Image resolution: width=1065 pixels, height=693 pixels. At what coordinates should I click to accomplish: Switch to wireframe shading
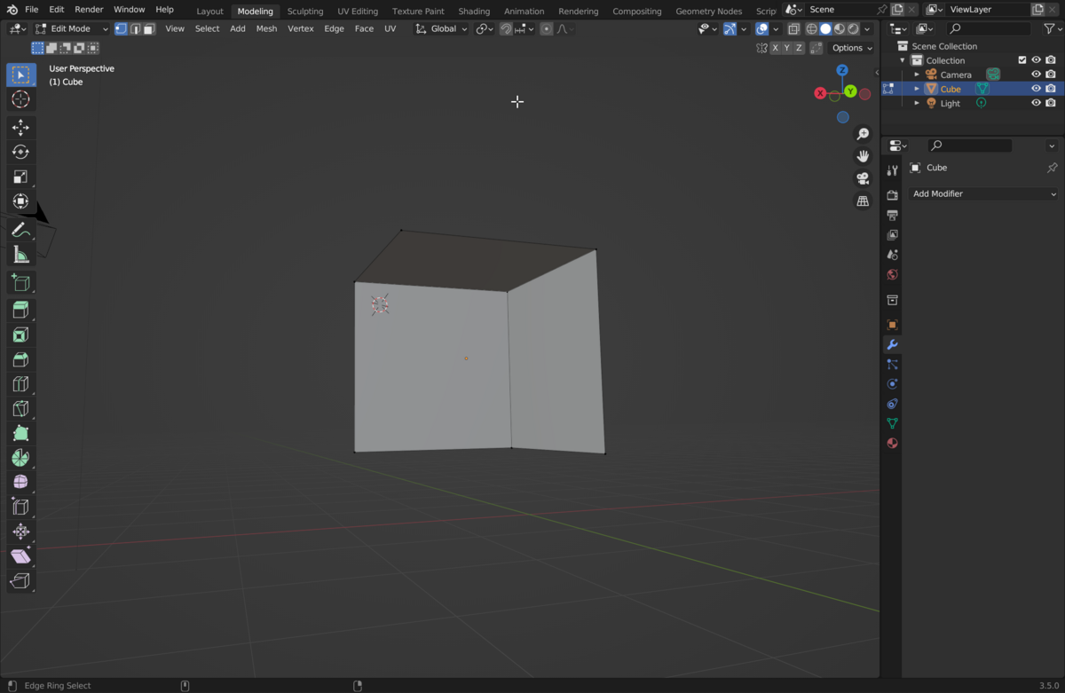(x=811, y=28)
